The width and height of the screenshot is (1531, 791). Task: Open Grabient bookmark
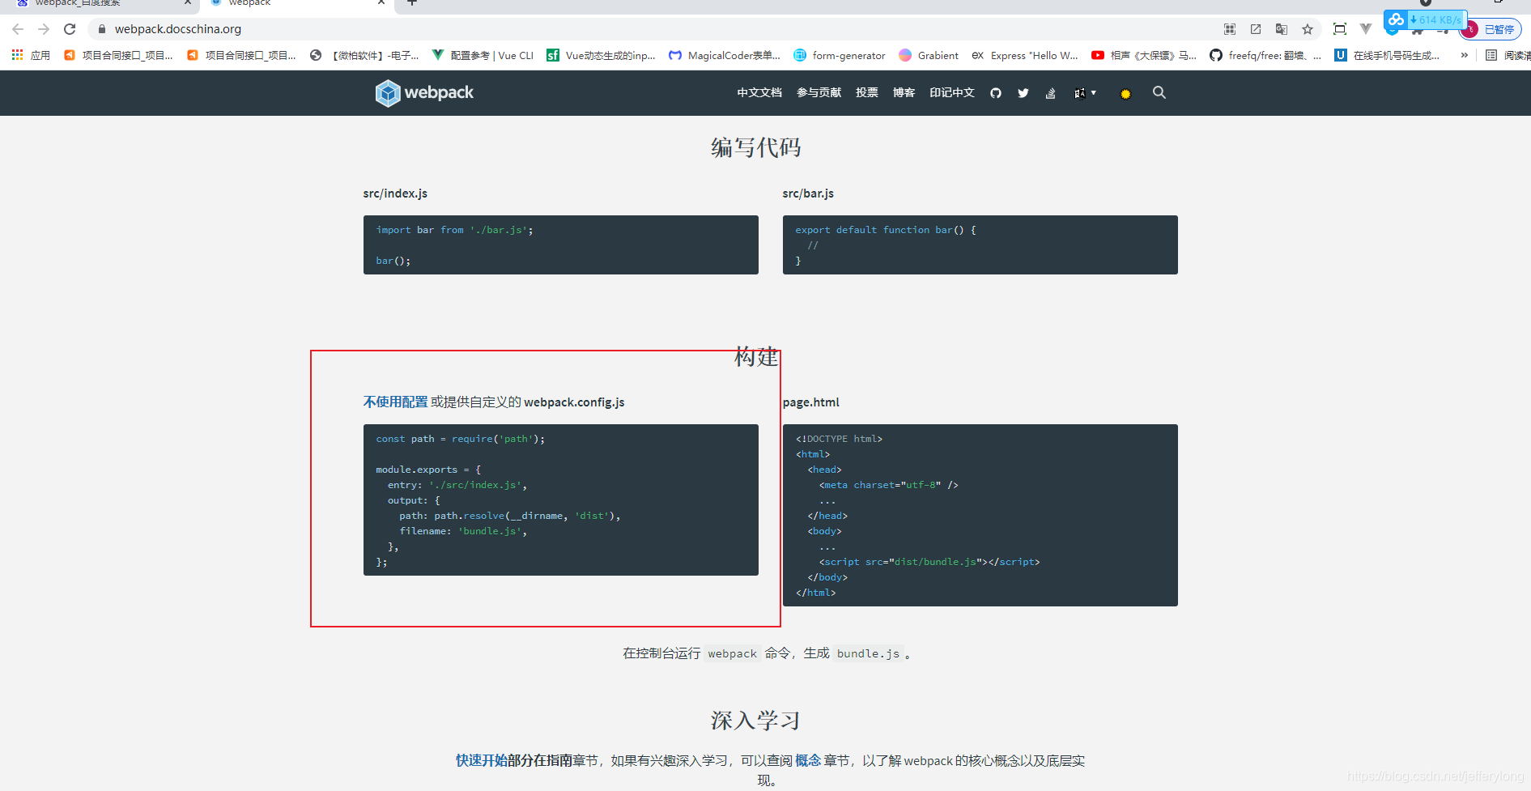click(929, 55)
